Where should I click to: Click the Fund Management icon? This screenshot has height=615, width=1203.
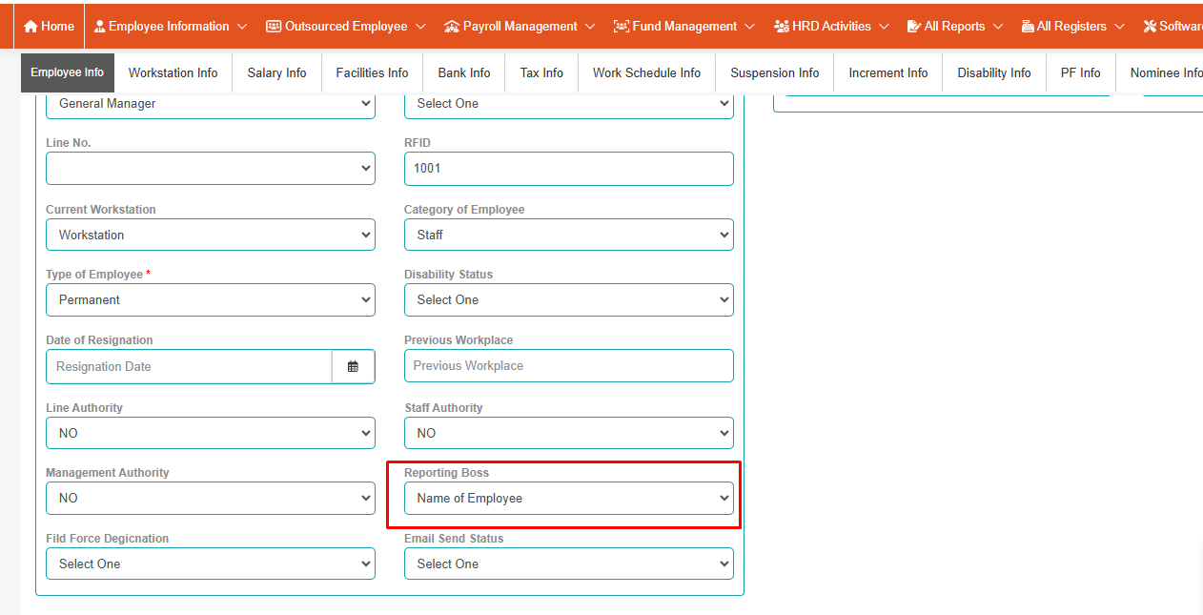pos(622,27)
